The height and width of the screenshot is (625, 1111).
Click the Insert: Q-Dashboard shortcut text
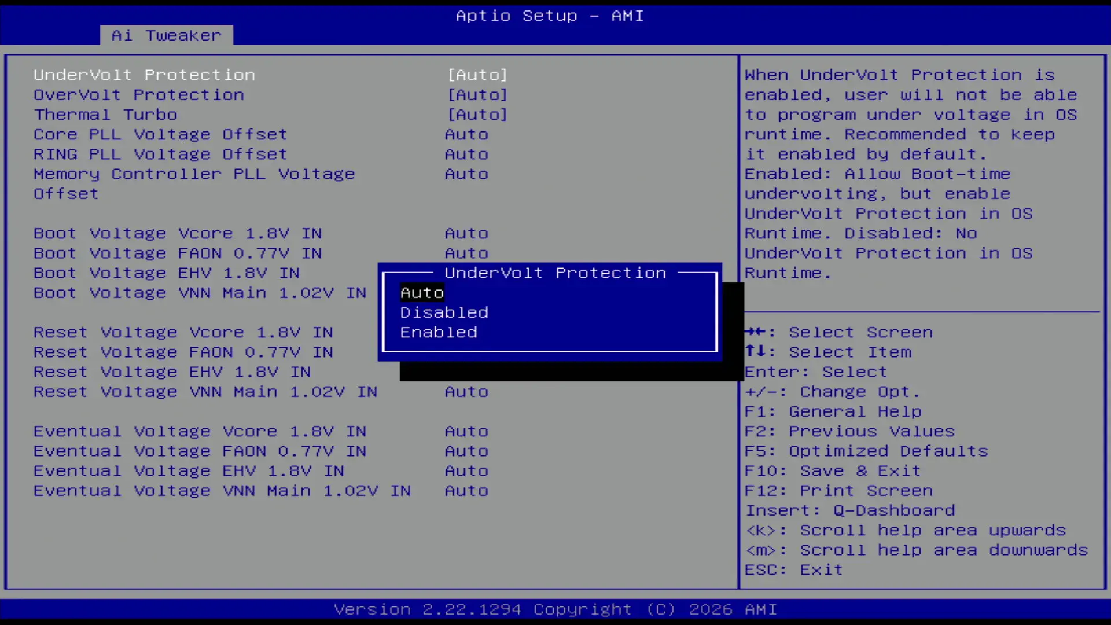[849, 510]
